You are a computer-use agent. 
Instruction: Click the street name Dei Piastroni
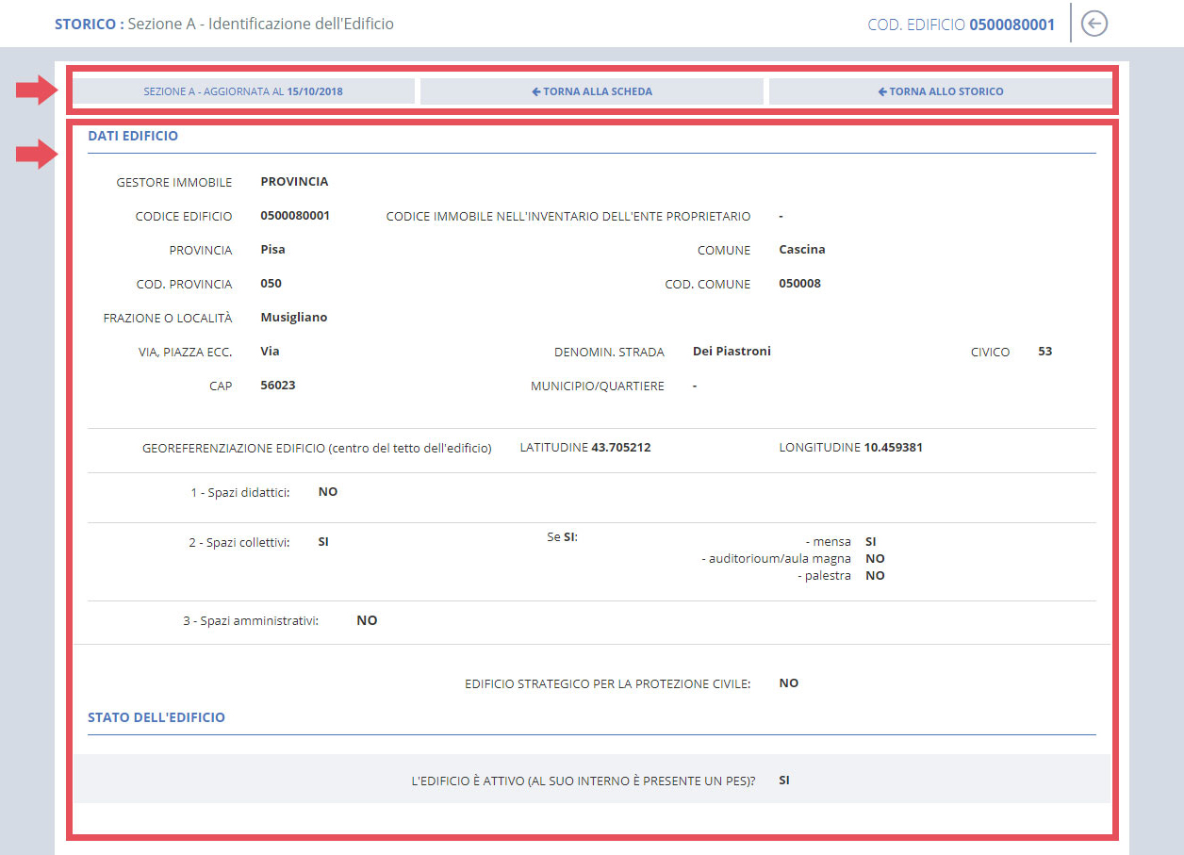coord(731,352)
